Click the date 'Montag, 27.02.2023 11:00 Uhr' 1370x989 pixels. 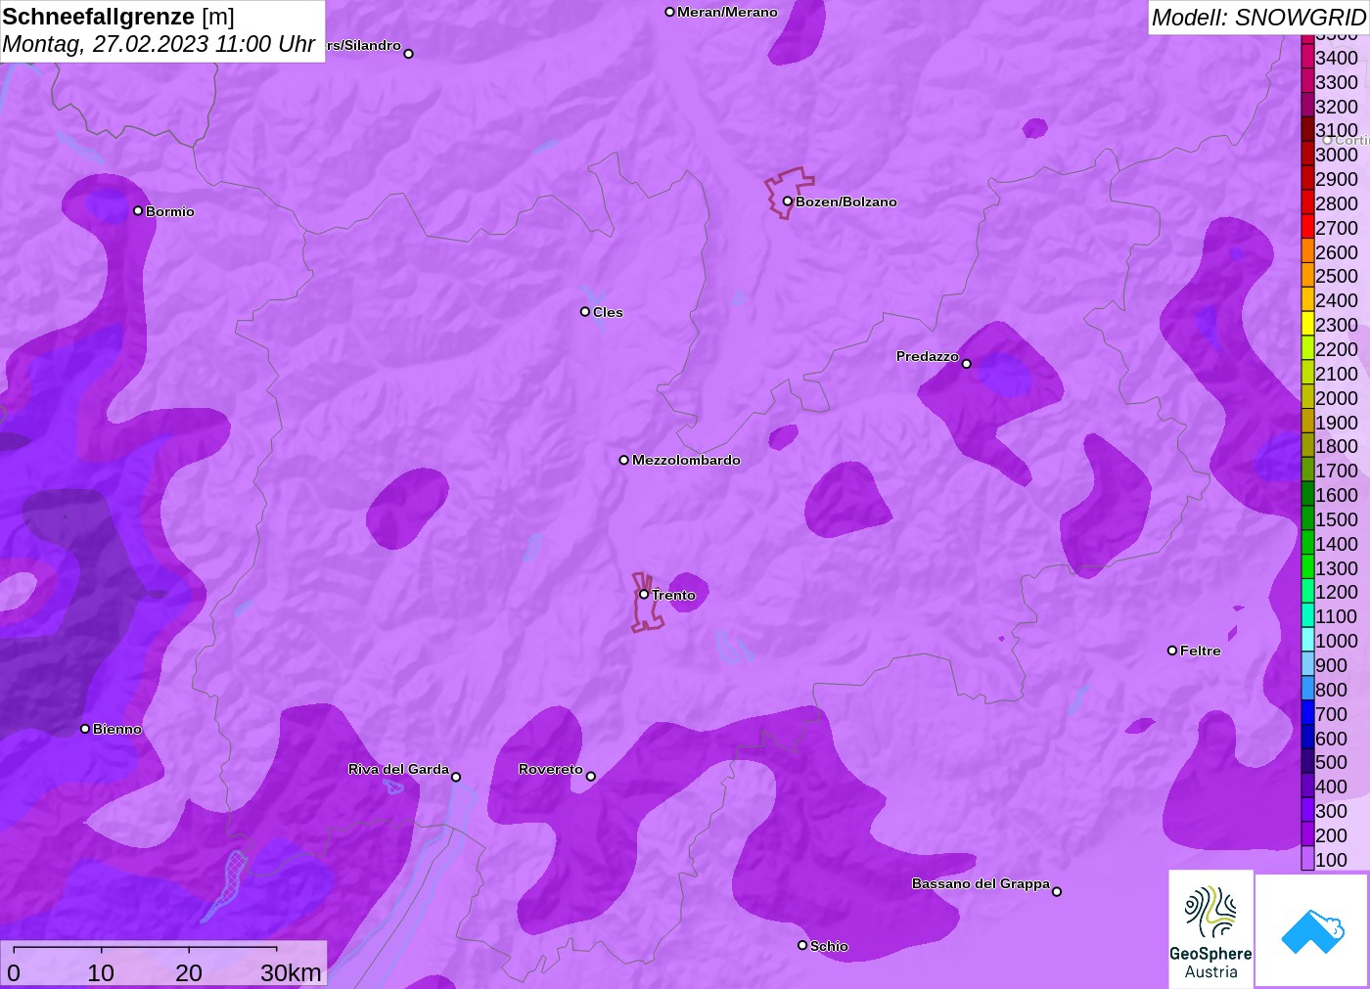[159, 44]
